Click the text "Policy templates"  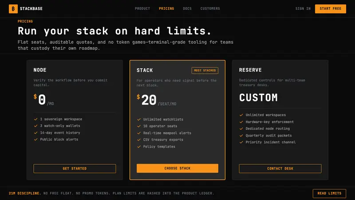click(x=159, y=147)
